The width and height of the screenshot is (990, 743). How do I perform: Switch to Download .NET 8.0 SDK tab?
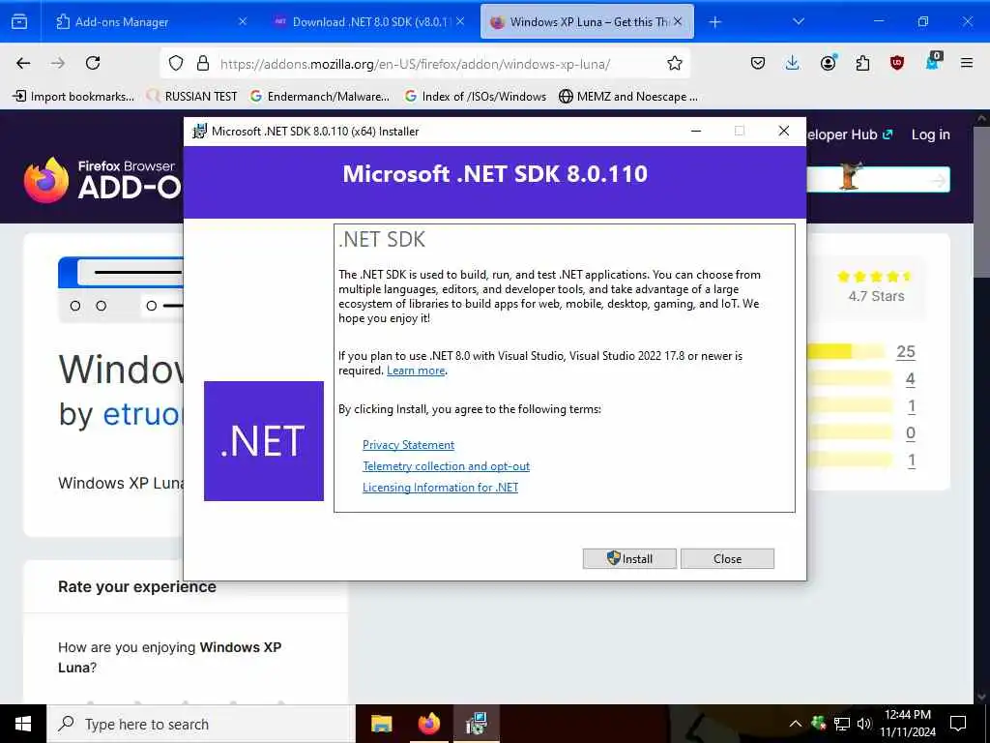tap(369, 22)
